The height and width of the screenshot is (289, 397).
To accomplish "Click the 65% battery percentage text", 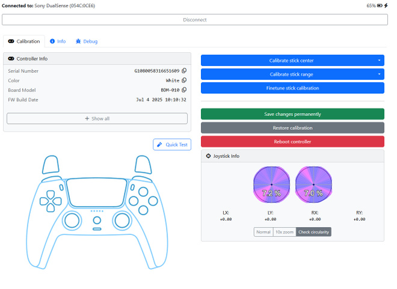I will [x=371, y=5].
